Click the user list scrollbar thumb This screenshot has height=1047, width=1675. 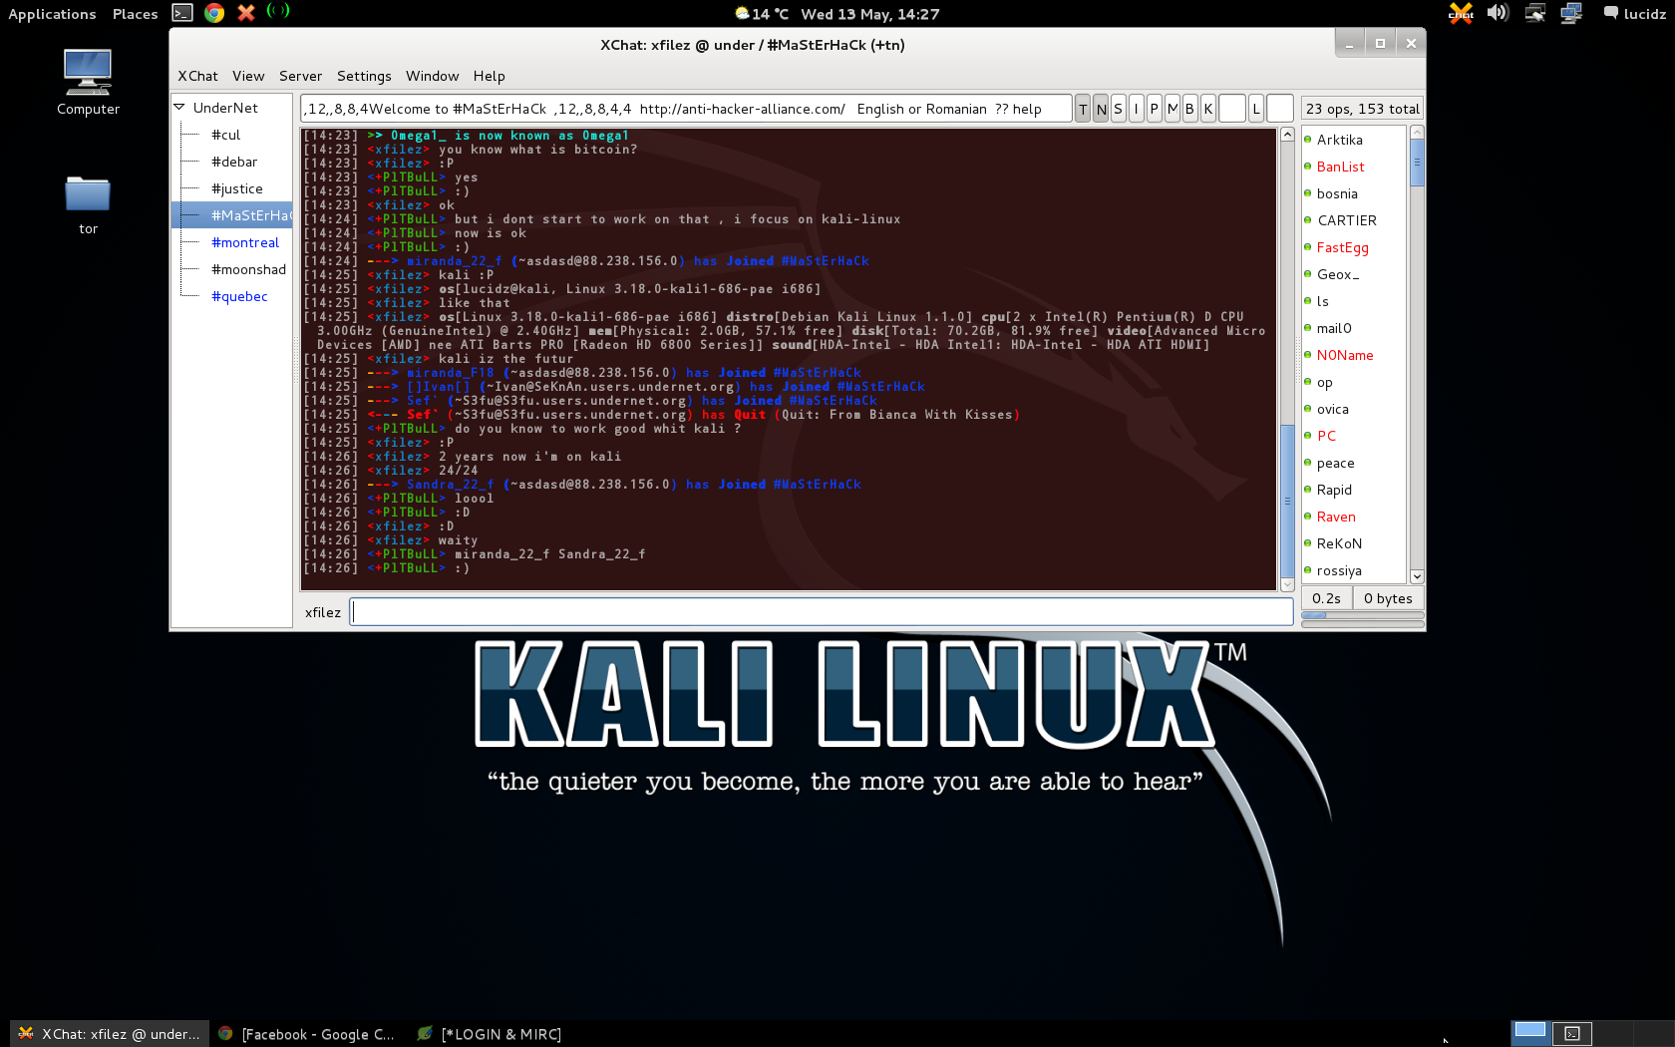point(1417,163)
